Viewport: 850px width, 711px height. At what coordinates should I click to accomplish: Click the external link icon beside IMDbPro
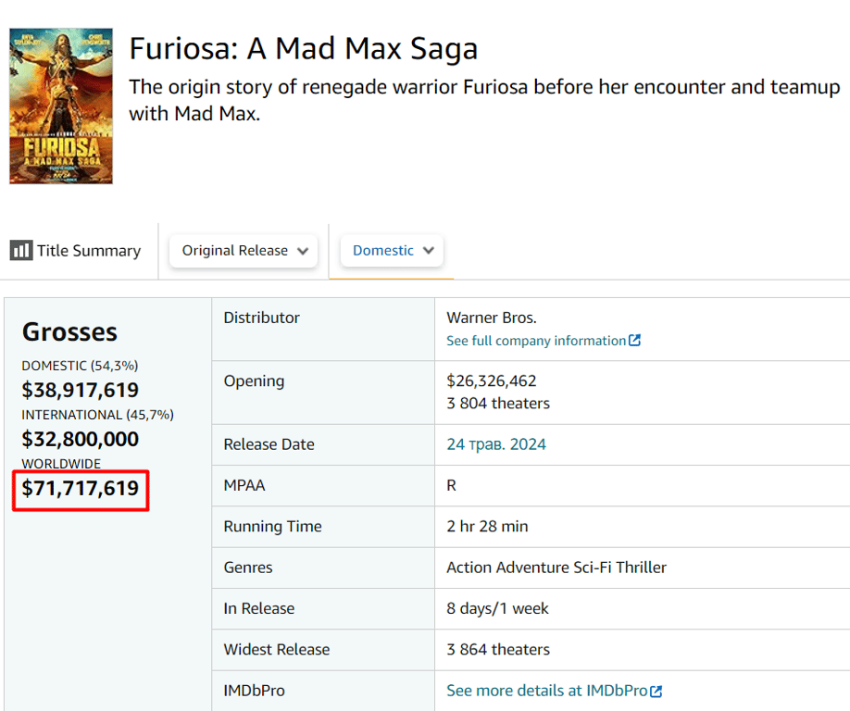click(656, 692)
